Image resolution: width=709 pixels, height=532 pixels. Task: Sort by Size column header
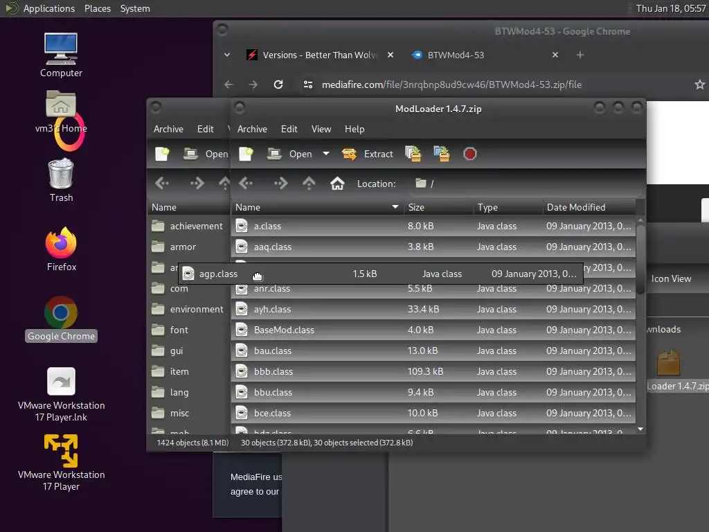click(438, 207)
